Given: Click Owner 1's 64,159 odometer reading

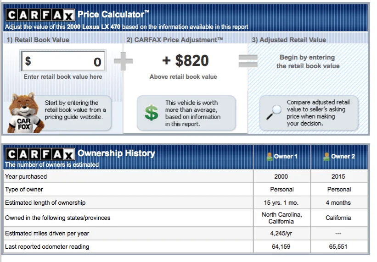Looking at the screenshot, I should pyautogui.click(x=281, y=246).
